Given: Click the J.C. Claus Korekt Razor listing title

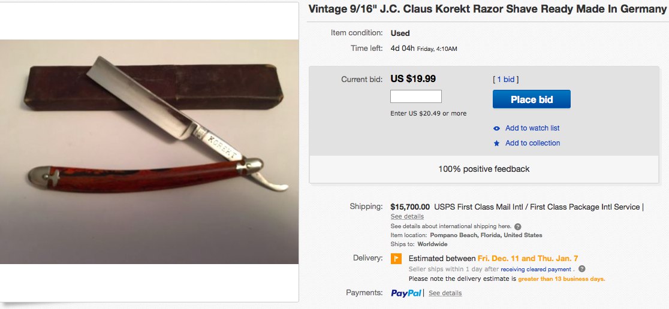Looking at the screenshot, I should [x=487, y=9].
